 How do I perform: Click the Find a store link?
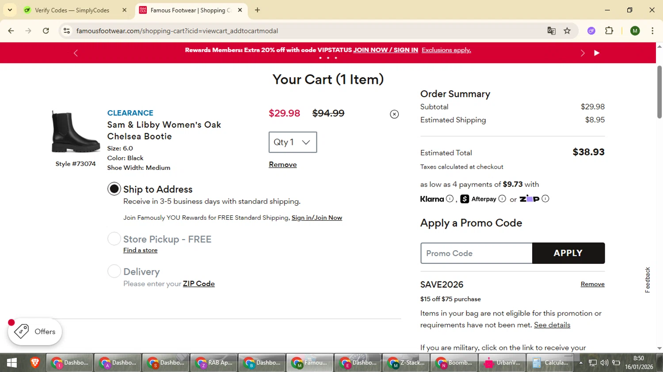tap(141, 250)
